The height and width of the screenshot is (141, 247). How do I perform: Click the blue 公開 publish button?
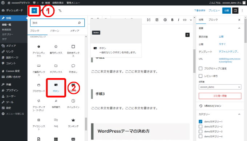227,10
